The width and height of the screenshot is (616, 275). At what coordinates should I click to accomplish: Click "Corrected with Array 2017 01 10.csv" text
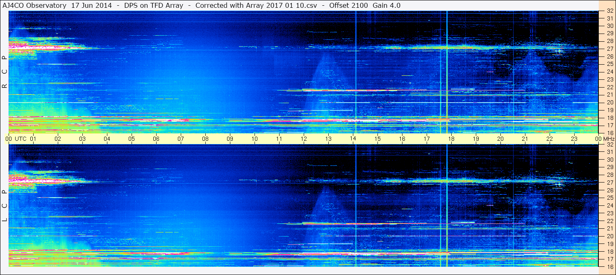pyautogui.click(x=256, y=5)
